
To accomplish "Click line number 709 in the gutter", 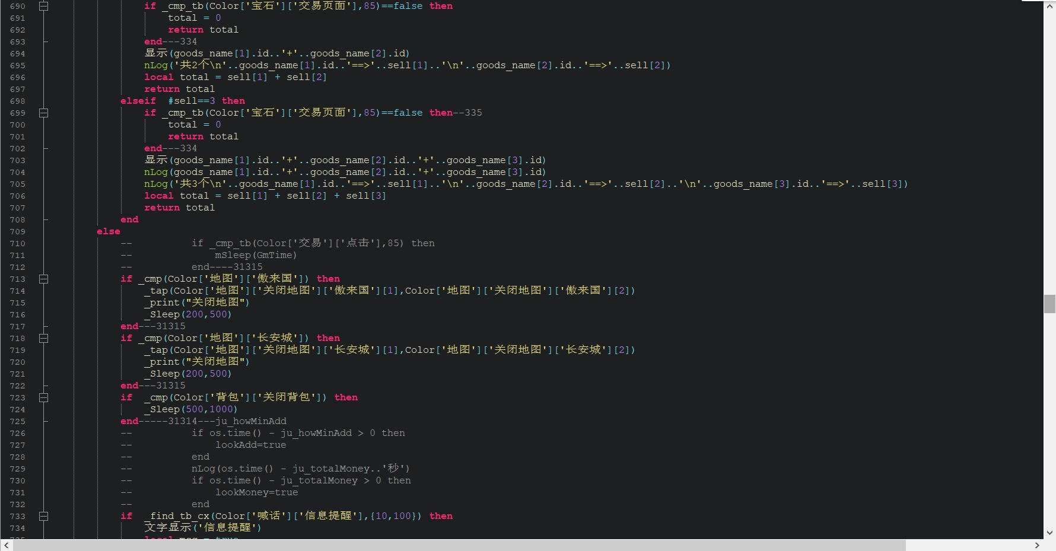I will (x=18, y=231).
